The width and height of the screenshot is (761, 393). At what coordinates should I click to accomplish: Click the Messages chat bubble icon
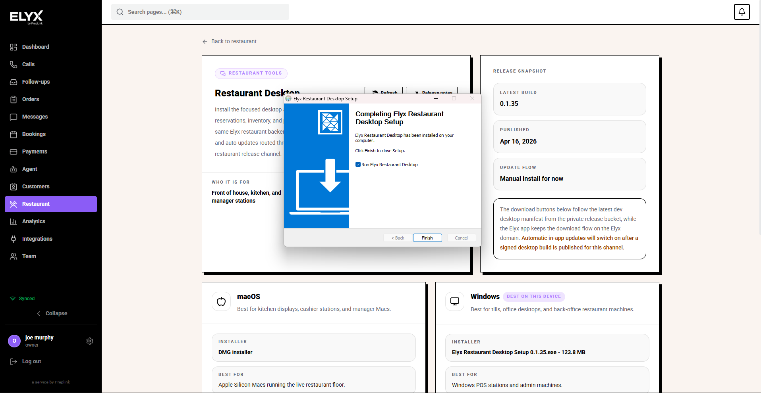[14, 117]
